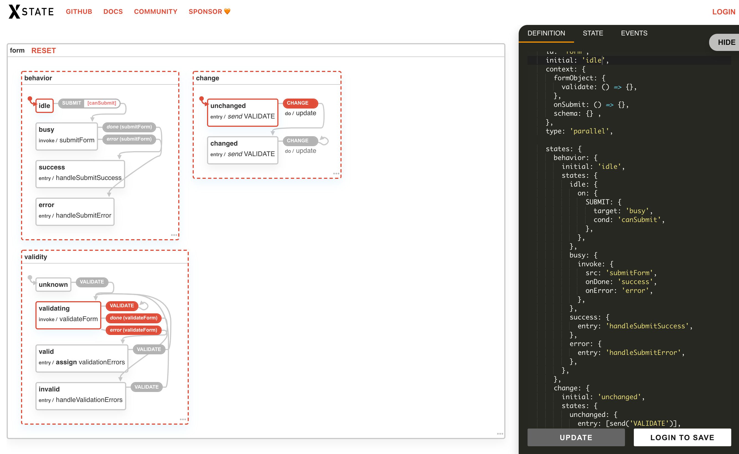Click code line entry: [send('VALIDATE')]
Screen dimensions: 739x454
629,423
